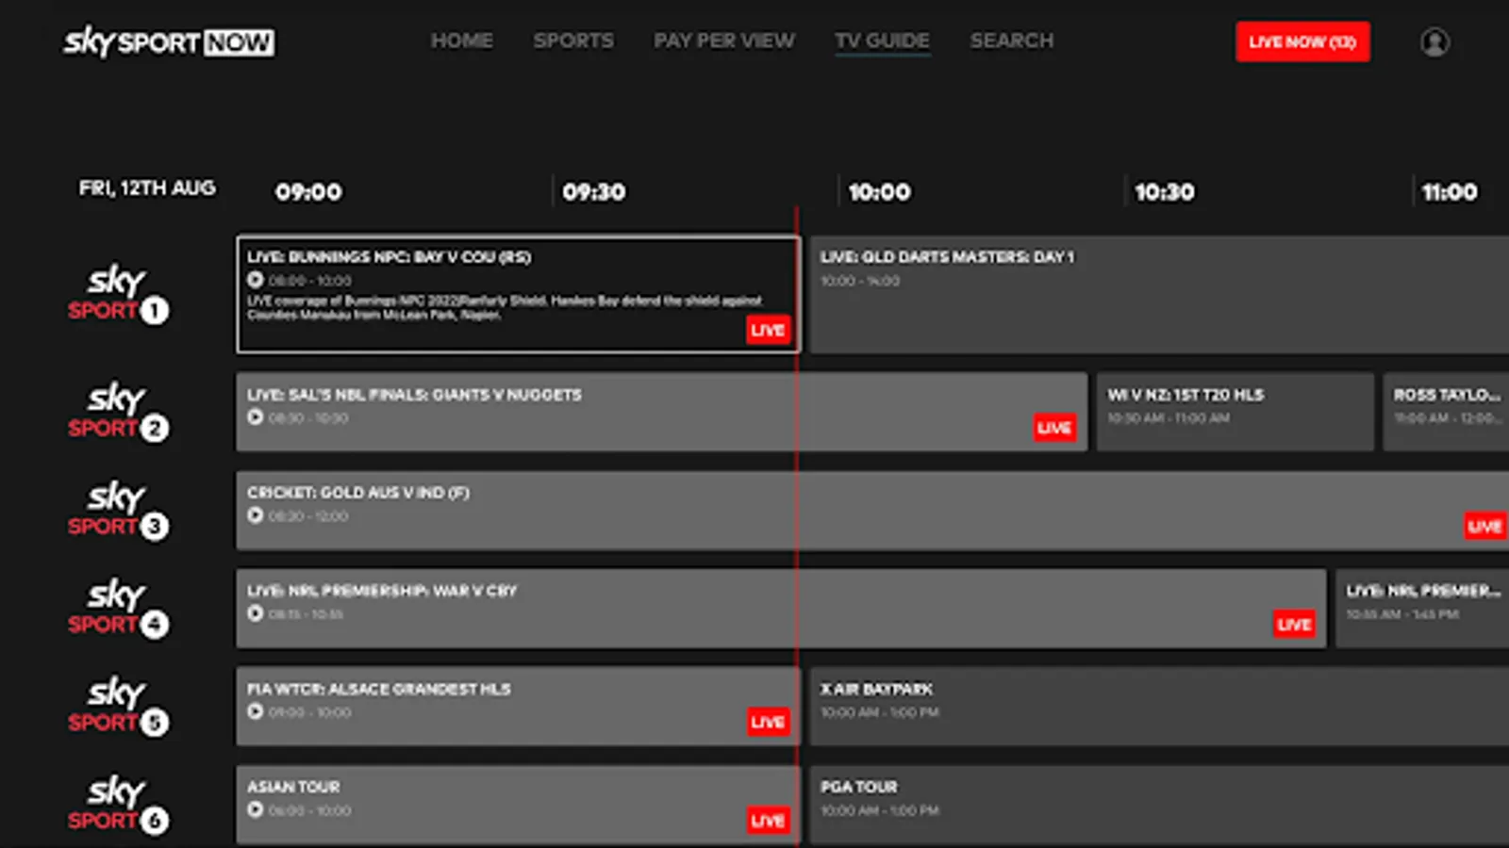Play icon on Bunnings NPC Bay v Cou
Viewport: 1509px width, 848px height.
pos(255,280)
